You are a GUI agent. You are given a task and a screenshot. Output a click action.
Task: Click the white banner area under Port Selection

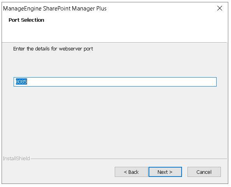pyautogui.click(x=115, y=32)
